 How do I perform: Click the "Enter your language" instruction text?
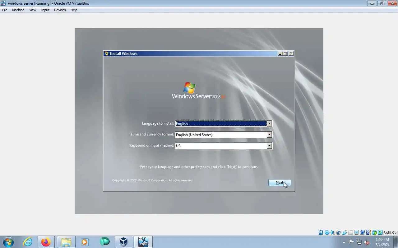(199, 167)
